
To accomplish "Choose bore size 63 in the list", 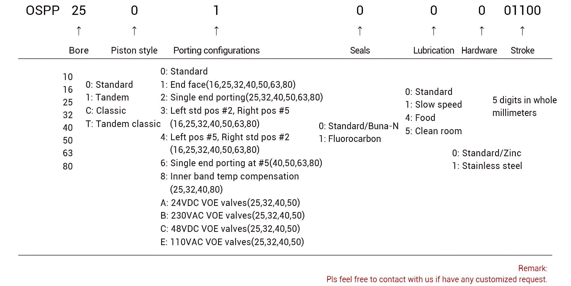I will tap(68, 153).
